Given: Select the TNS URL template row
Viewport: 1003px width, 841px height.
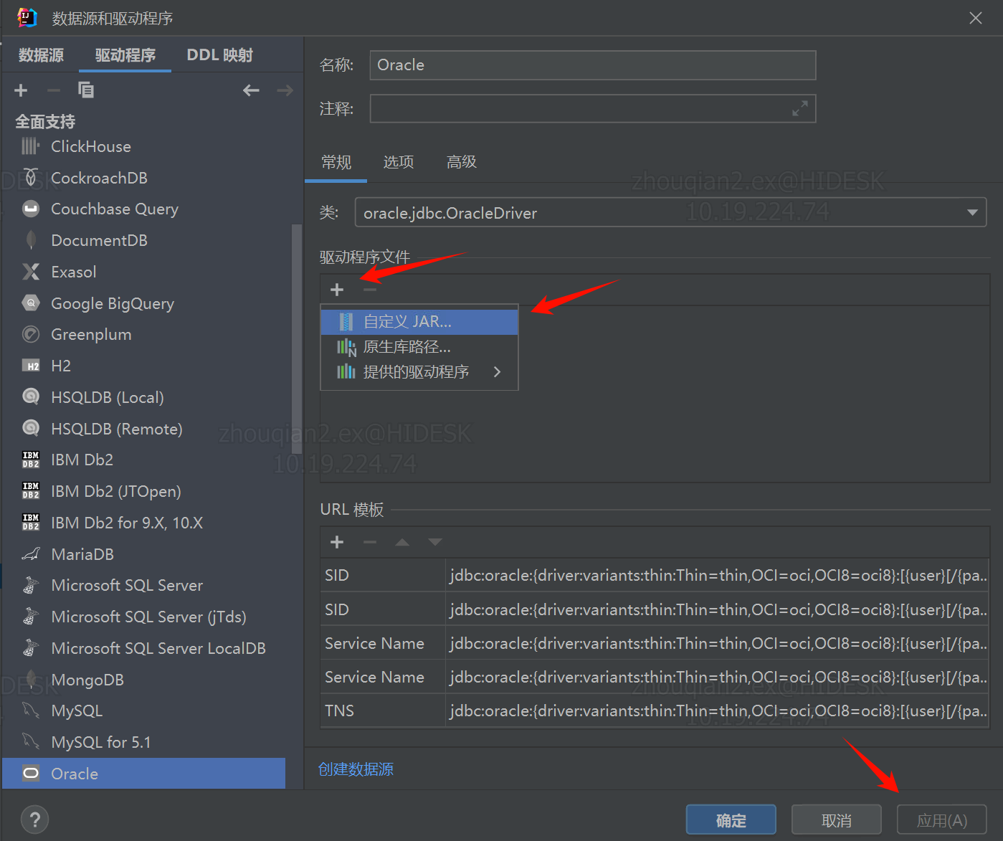Looking at the screenshot, I should click(x=655, y=711).
